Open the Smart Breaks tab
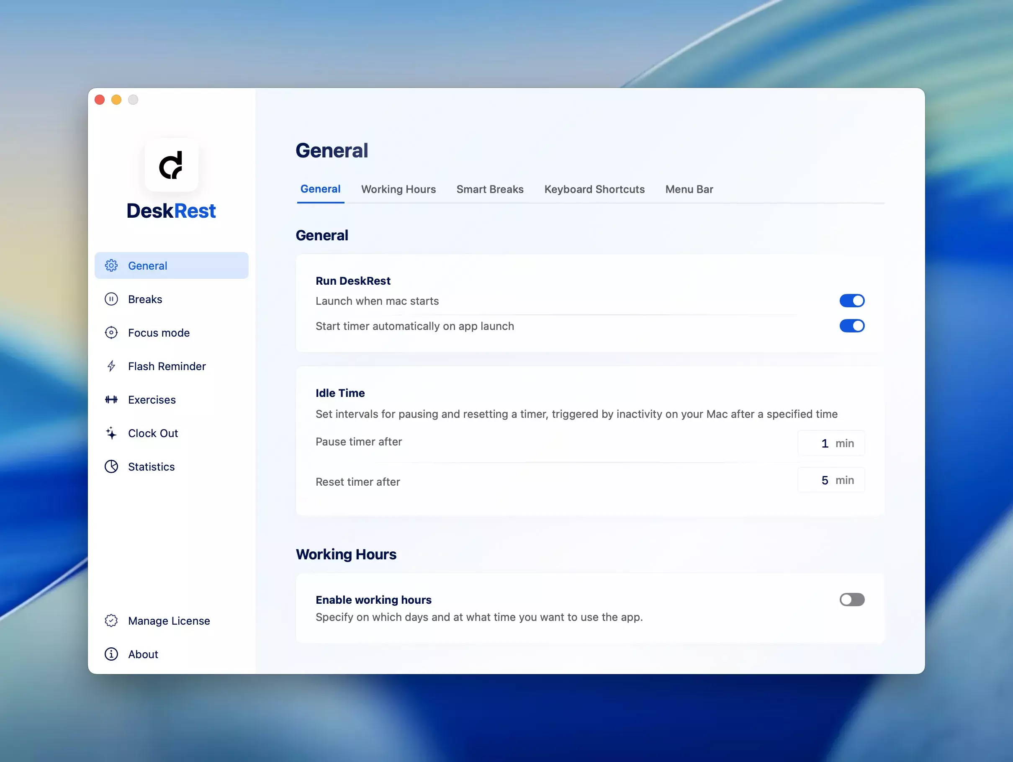 coord(490,190)
